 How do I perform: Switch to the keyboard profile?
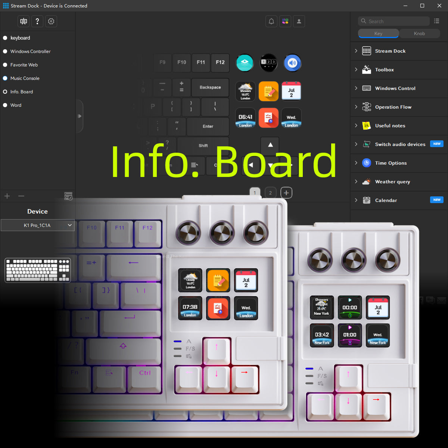pos(21,38)
